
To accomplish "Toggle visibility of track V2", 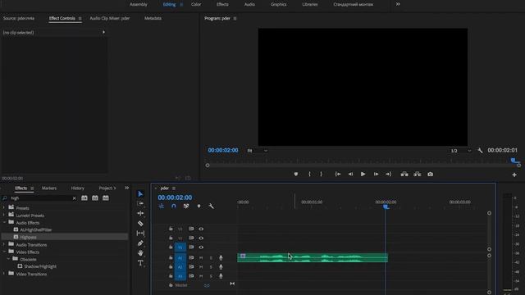I will (x=201, y=238).
